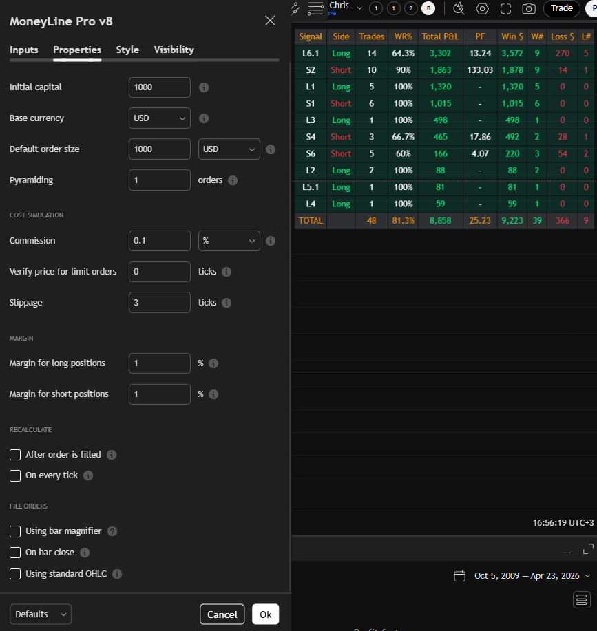Open the indicator templates lines icon
This screenshot has height=631, width=597.
(x=315, y=8)
